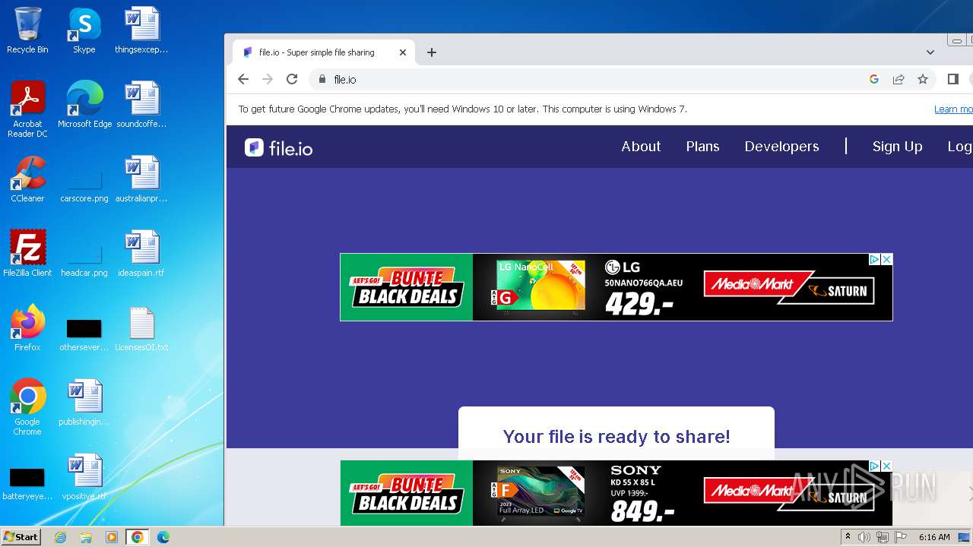Viewport: 973px width, 547px height.
Task: Reload the file.io page
Action: (292, 79)
